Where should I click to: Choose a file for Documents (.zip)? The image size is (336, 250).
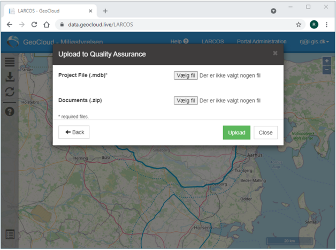pyautogui.click(x=186, y=101)
